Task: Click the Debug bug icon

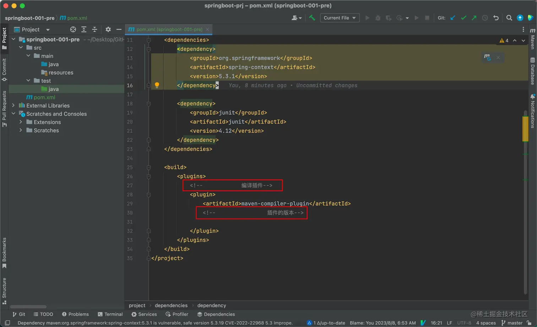Action: click(378, 18)
